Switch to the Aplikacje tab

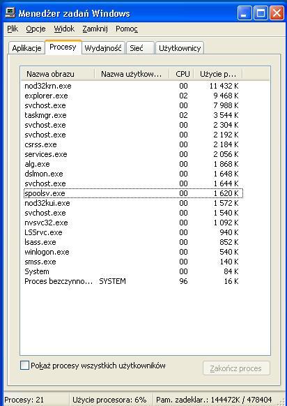[x=26, y=48]
